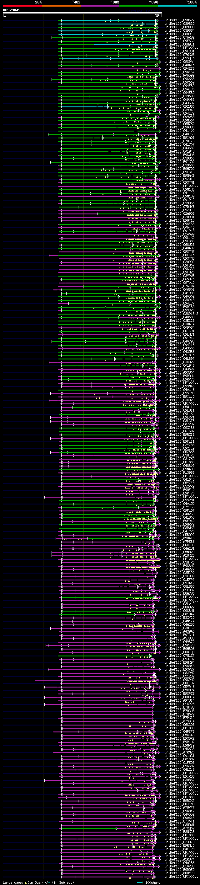
Task: Select the UniRef100_Q39599 label
Action: (179, 96)
